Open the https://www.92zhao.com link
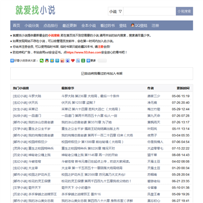Viewport: 203px width, 203px height. tap(84, 52)
